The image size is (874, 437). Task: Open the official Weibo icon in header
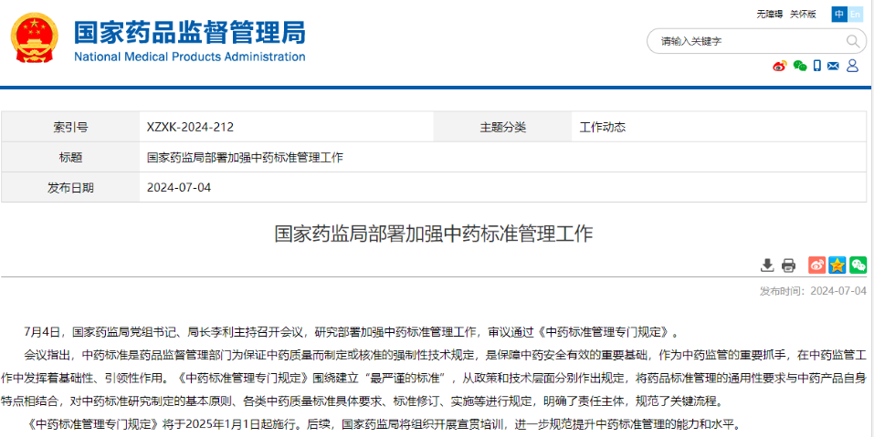tap(779, 66)
